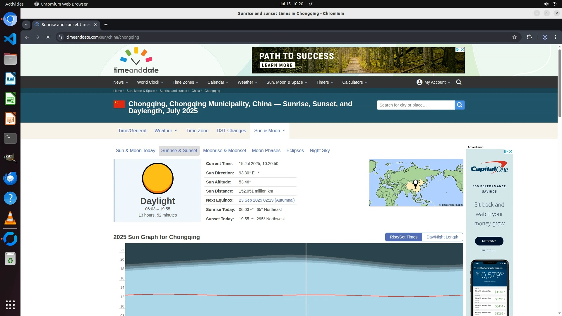562x316 pixels.
Task: Switch graph to Day/Night Length
Action: click(x=442, y=237)
